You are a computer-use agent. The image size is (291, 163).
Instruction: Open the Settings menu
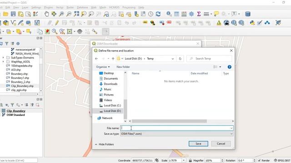pos(36,7)
